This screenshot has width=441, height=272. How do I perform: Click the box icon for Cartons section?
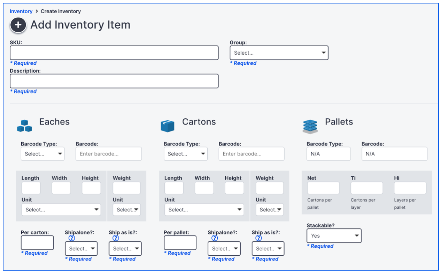pyautogui.click(x=168, y=126)
